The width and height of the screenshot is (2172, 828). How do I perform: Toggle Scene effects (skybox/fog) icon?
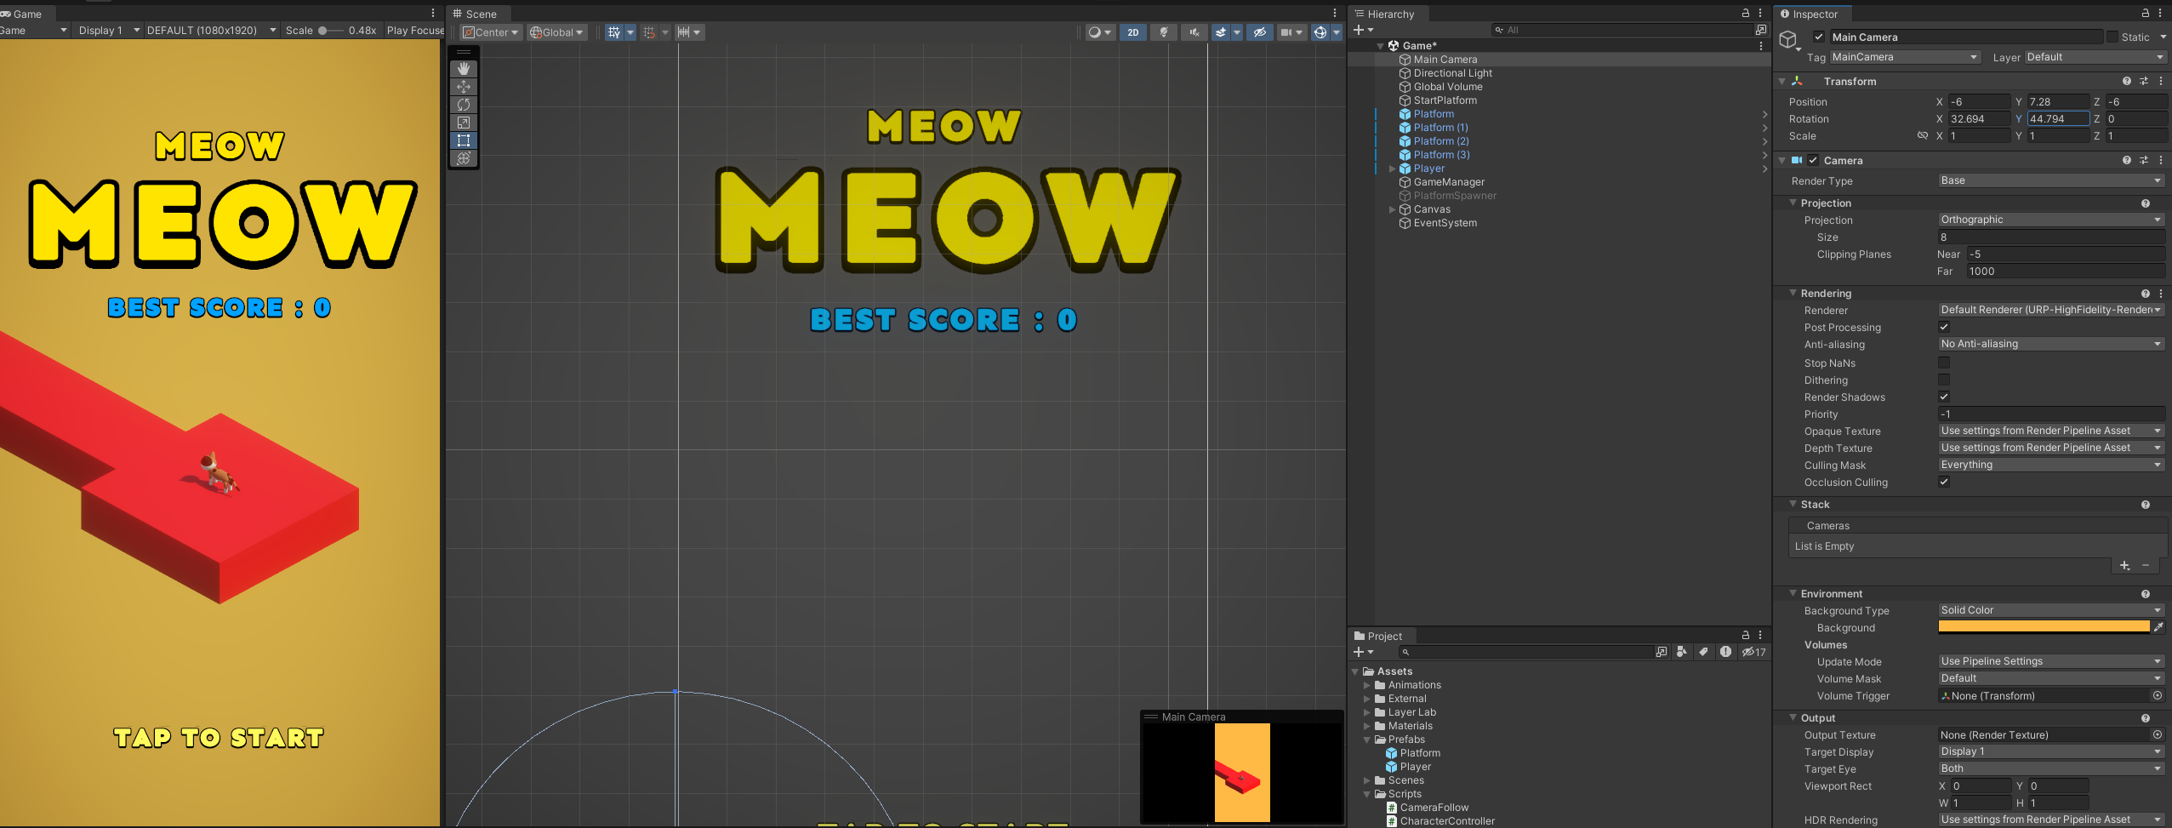pos(1221,32)
